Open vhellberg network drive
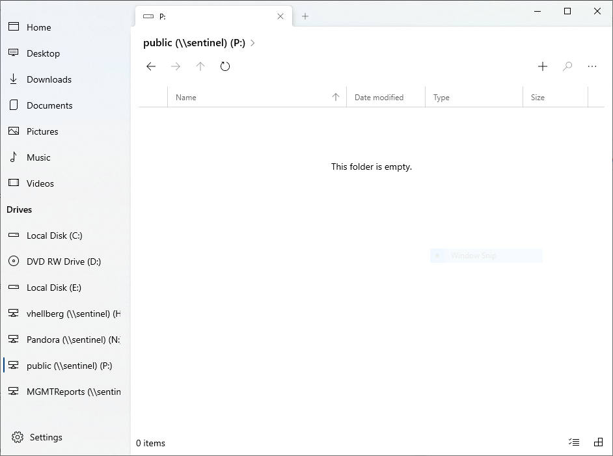 65,314
